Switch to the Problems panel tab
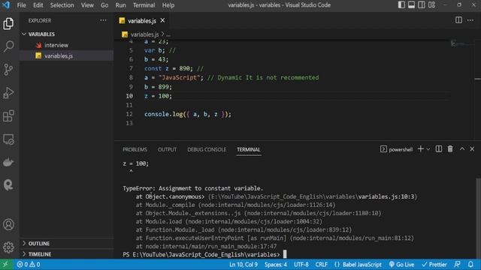481x270 pixels. (x=135, y=149)
